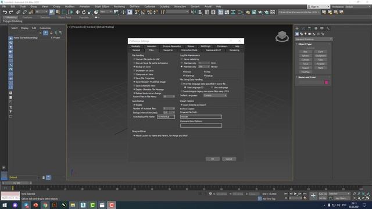
Task: Open the key filter Selected dropdown
Action: (x=339, y=194)
